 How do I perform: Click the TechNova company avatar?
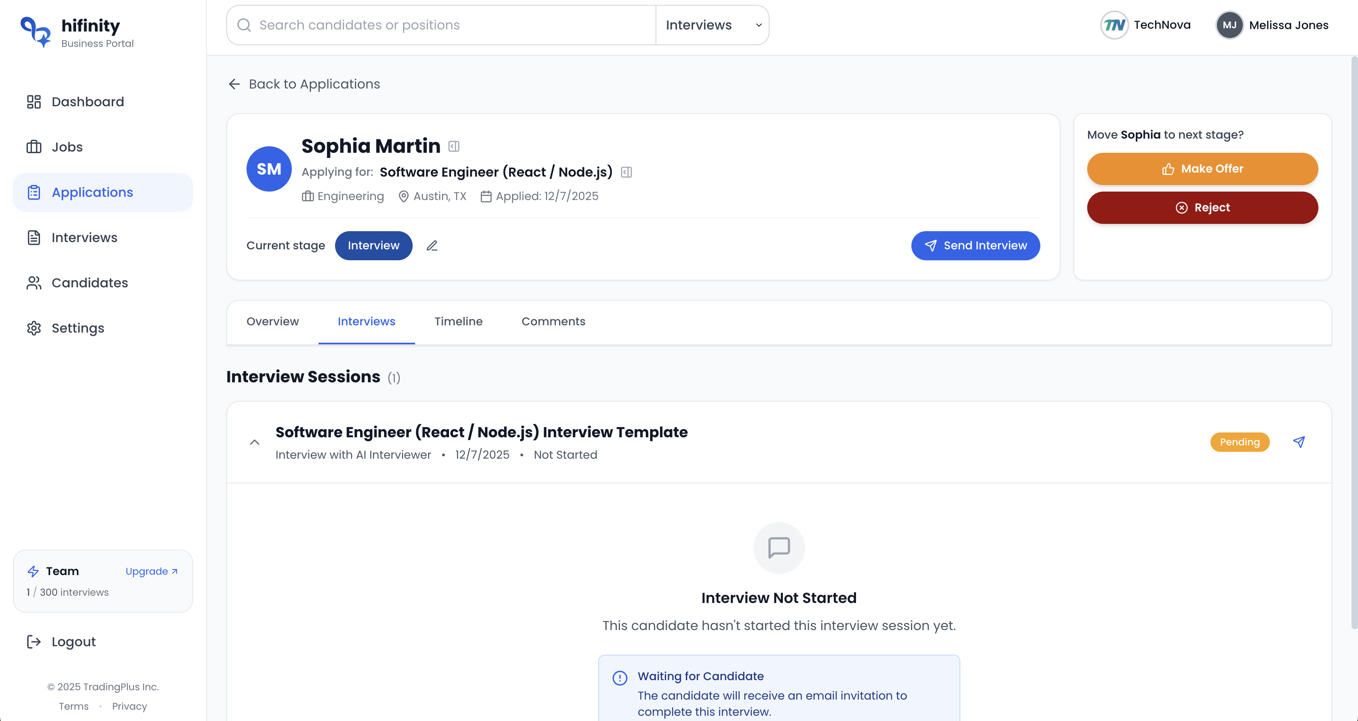click(x=1114, y=24)
